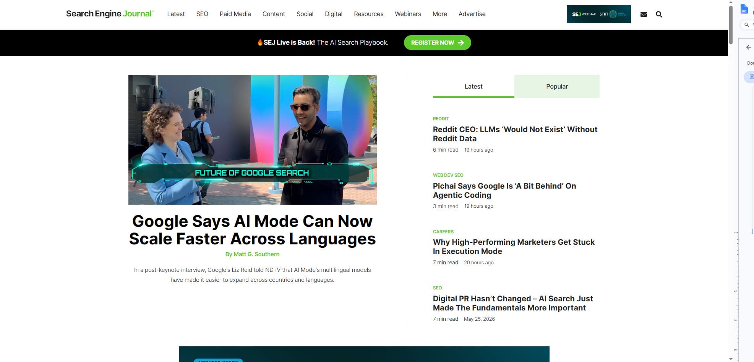Open Pichai Says Google Is A Bit Behind article

tap(504, 191)
